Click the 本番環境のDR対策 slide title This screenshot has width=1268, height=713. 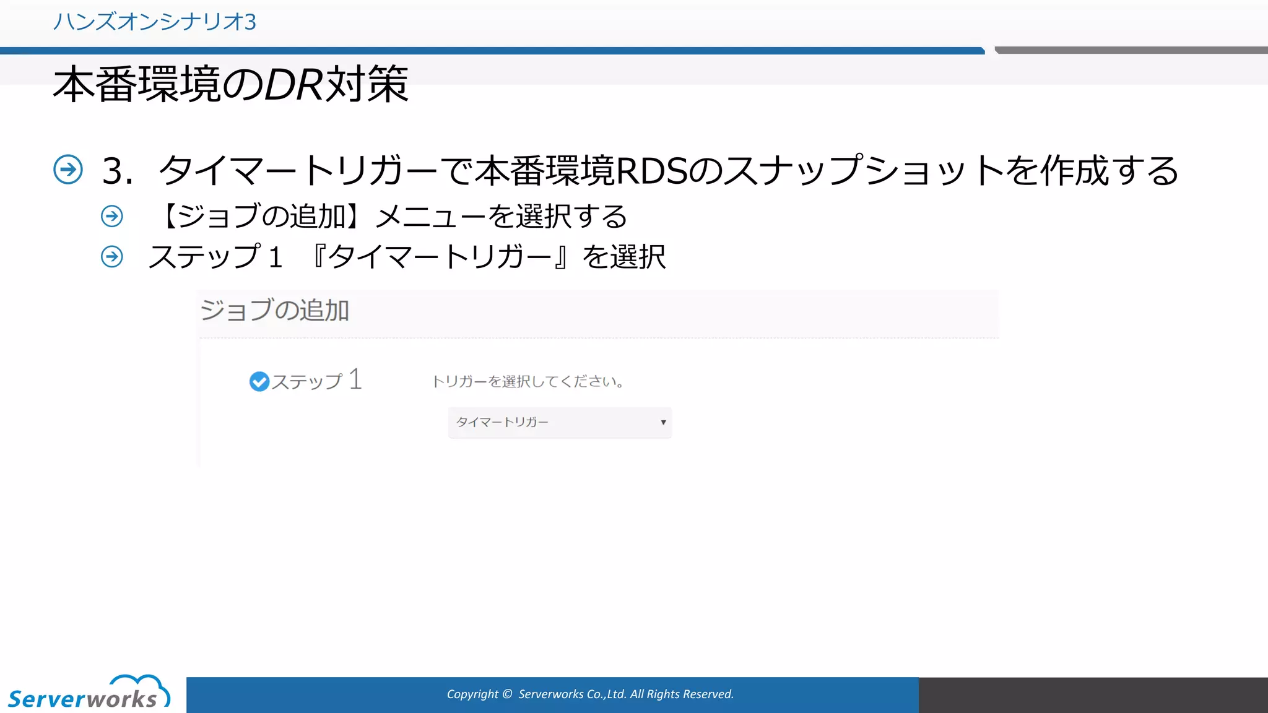(231, 84)
